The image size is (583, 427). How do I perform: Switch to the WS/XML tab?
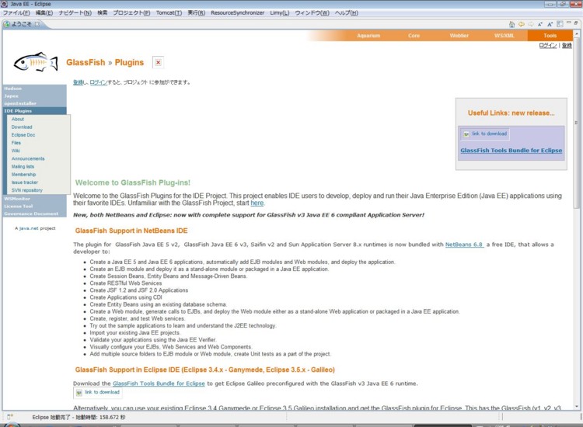pos(504,36)
